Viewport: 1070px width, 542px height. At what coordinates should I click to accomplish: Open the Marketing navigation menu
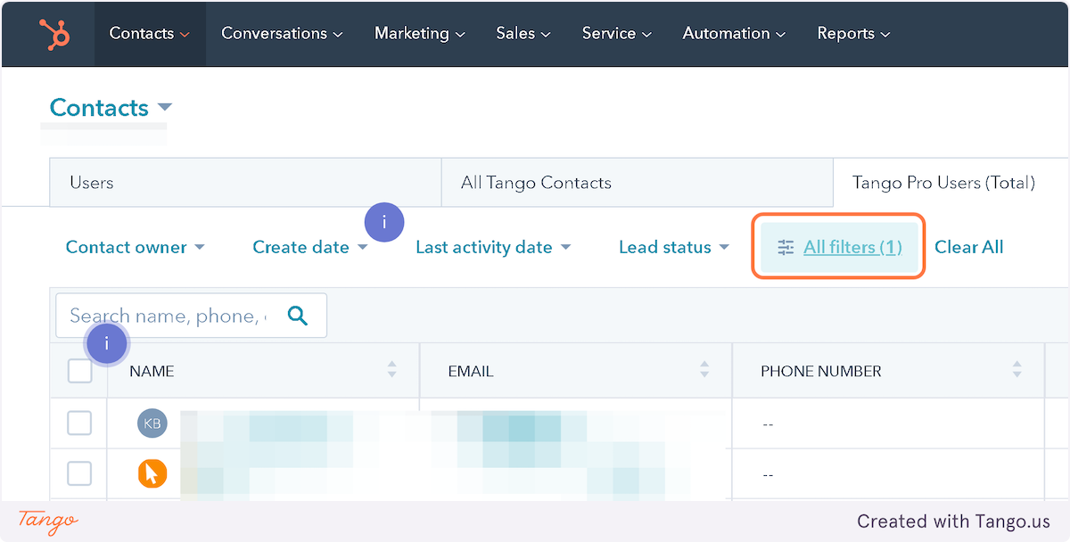(x=420, y=33)
